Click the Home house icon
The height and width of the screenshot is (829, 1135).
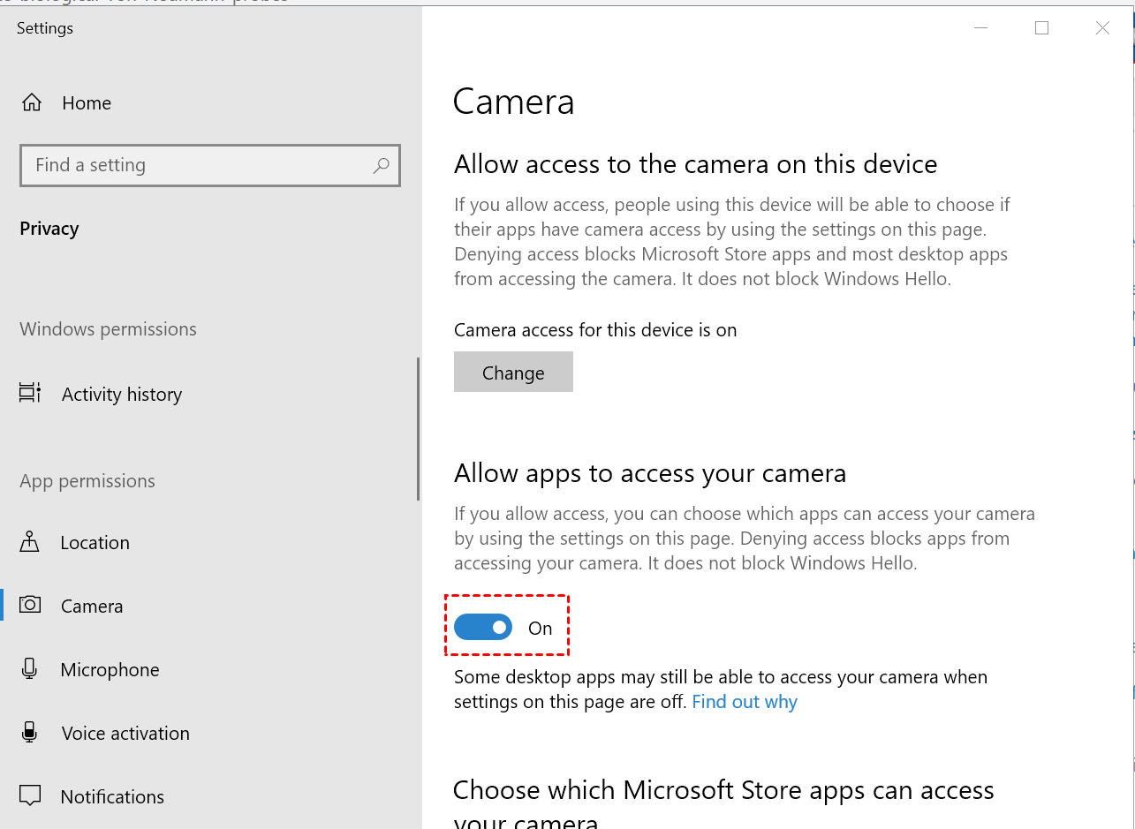click(32, 102)
